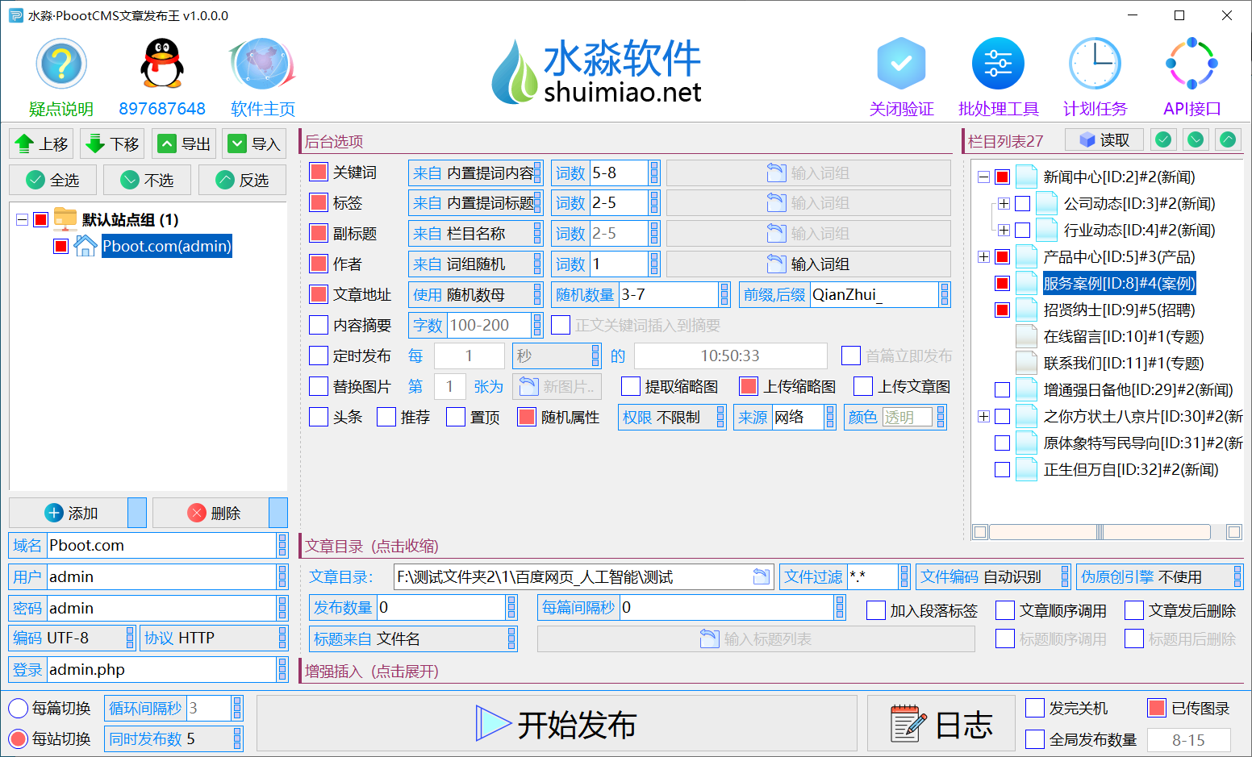Viewport: 1252px width, 757px height.
Task: Click 不选 deselect all button
Action: pyautogui.click(x=147, y=180)
